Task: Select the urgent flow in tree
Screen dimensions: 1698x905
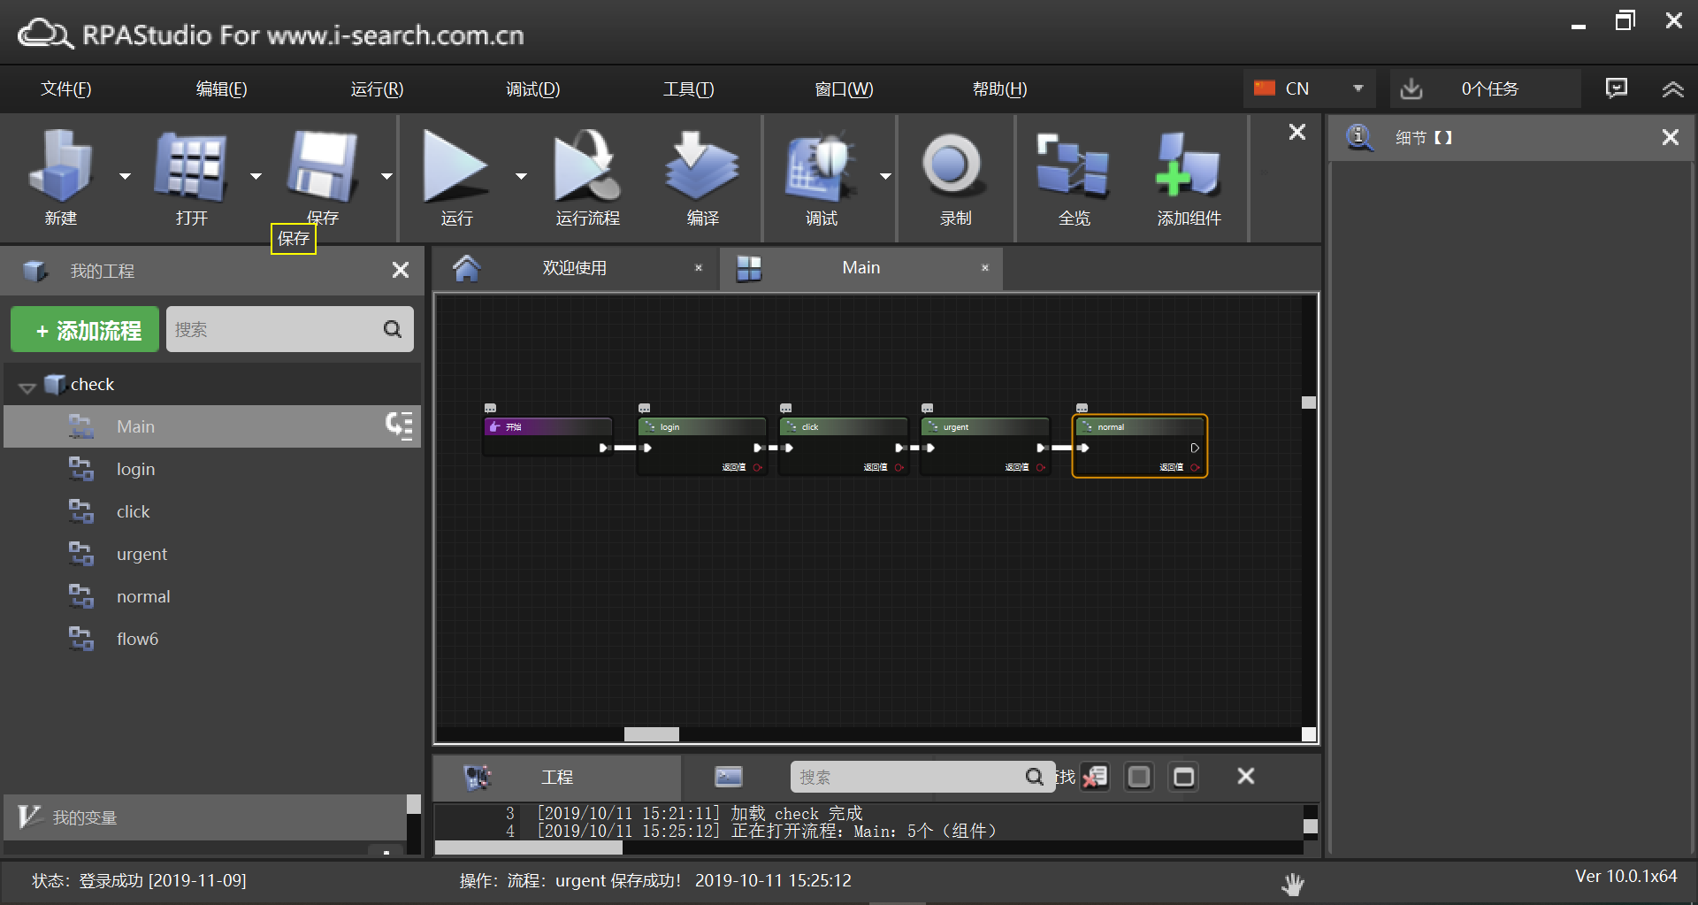Action: pyautogui.click(x=212, y=554)
